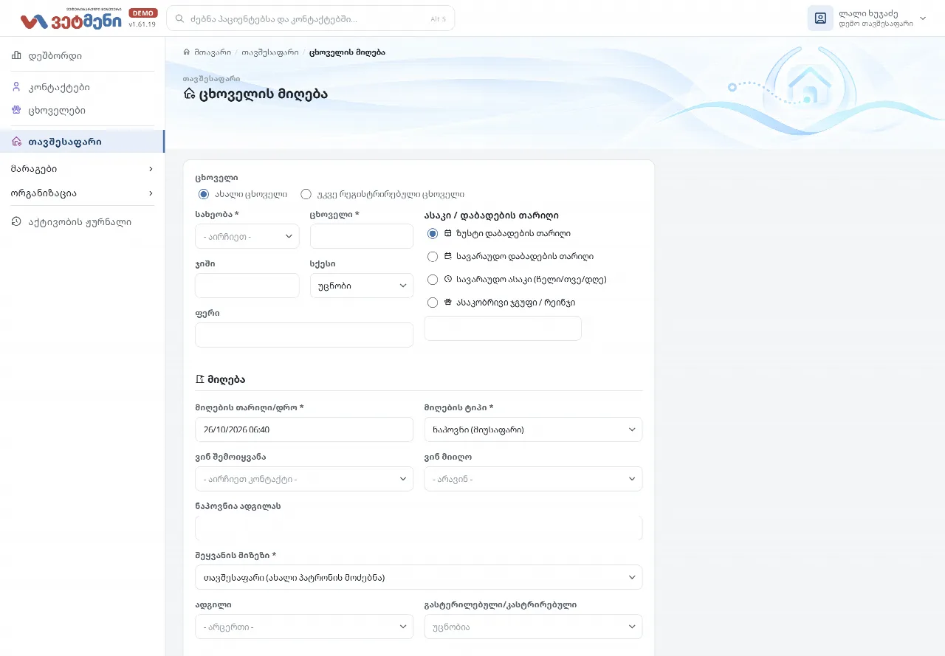945x656 pixels.
Task: Open the მიღების ტიპი dropdown
Action: click(533, 429)
